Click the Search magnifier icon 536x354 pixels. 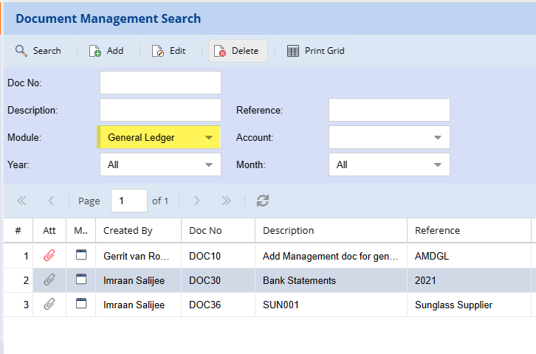(21, 51)
